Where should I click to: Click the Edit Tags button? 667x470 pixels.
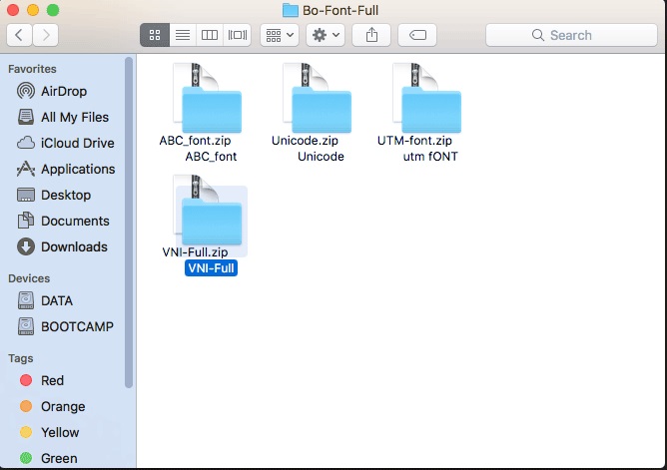click(417, 35)
